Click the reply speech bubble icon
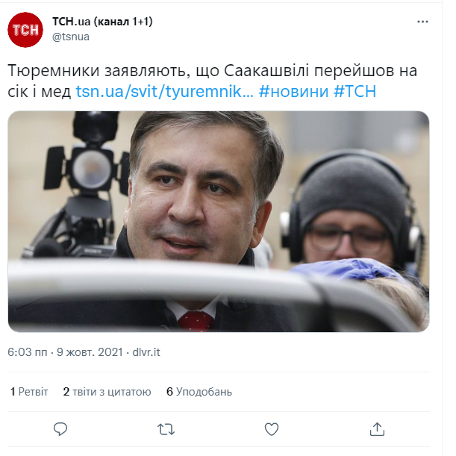Viewport: 456px width, 456px height. click(x=60, y=429)
